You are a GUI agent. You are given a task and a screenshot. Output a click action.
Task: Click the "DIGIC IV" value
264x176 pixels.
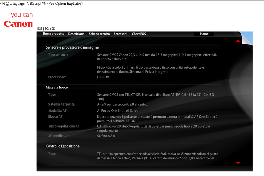click(x=103, y=77)
